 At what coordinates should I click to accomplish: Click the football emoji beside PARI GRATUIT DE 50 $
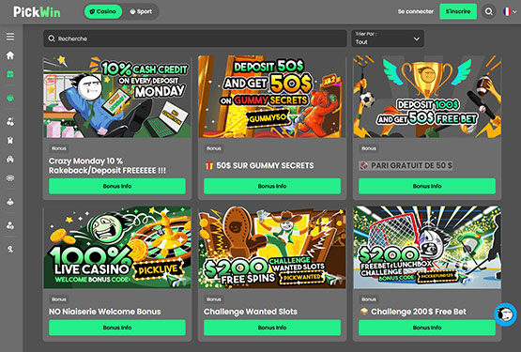tap(364, 165)
